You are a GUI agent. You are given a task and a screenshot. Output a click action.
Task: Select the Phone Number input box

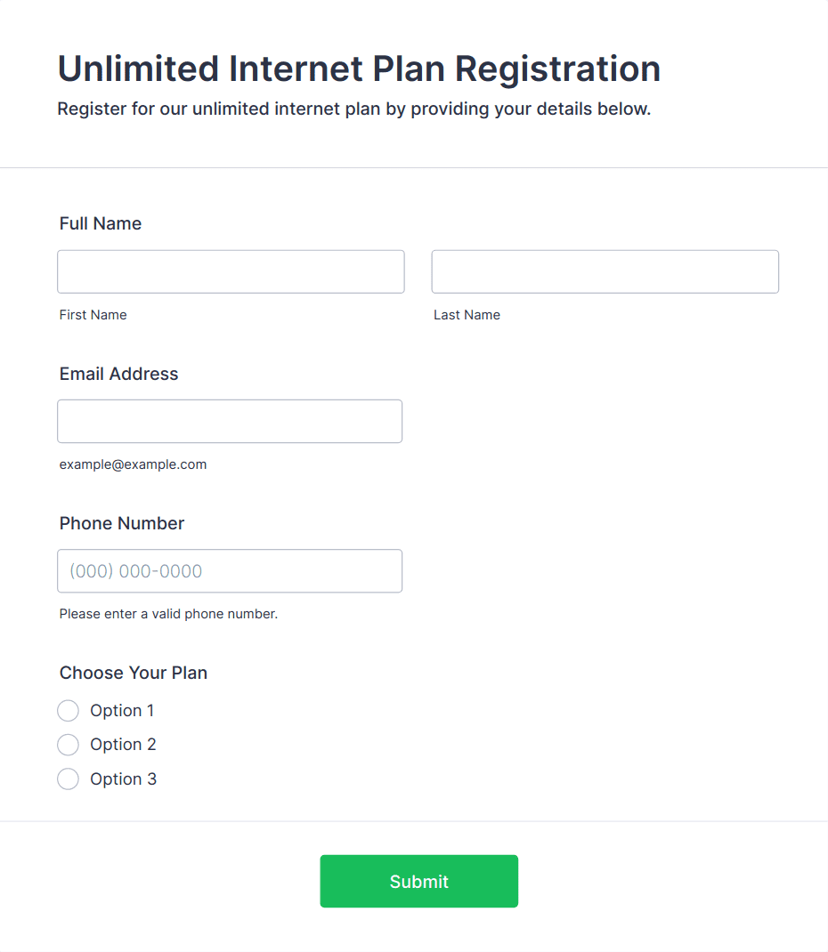[x=230, y=570]
